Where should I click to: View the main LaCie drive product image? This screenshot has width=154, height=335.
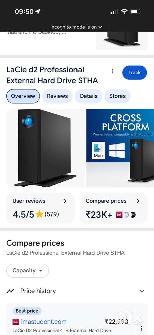coord(45,148)
